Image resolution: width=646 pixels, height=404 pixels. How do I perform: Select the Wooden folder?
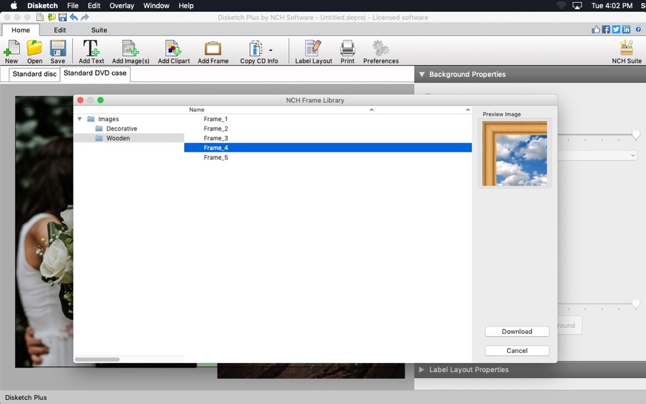tap(129, 138)
